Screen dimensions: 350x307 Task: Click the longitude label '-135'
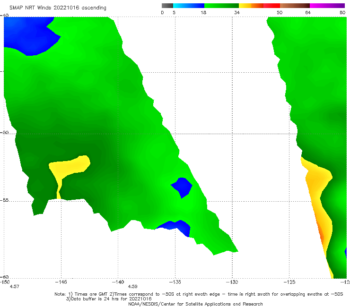(175, 282)
